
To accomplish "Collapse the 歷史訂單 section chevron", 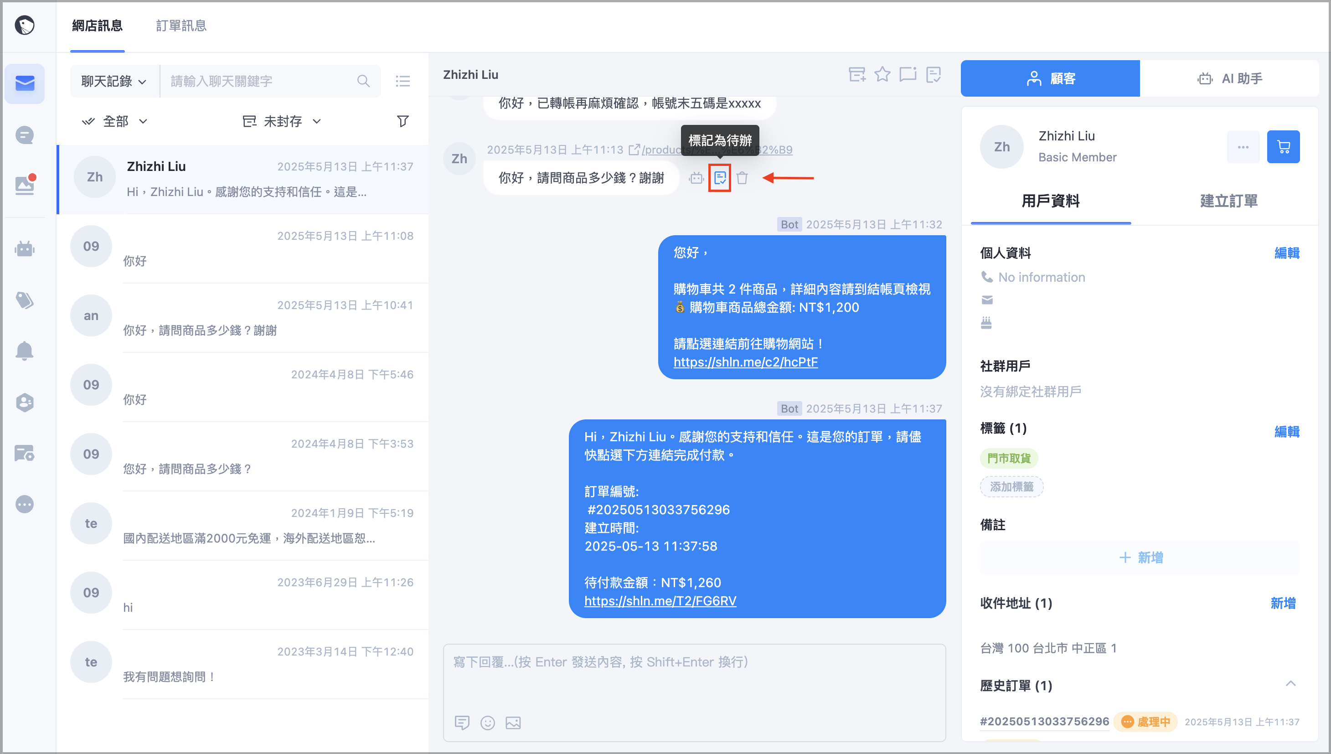I will [1290, 684].
